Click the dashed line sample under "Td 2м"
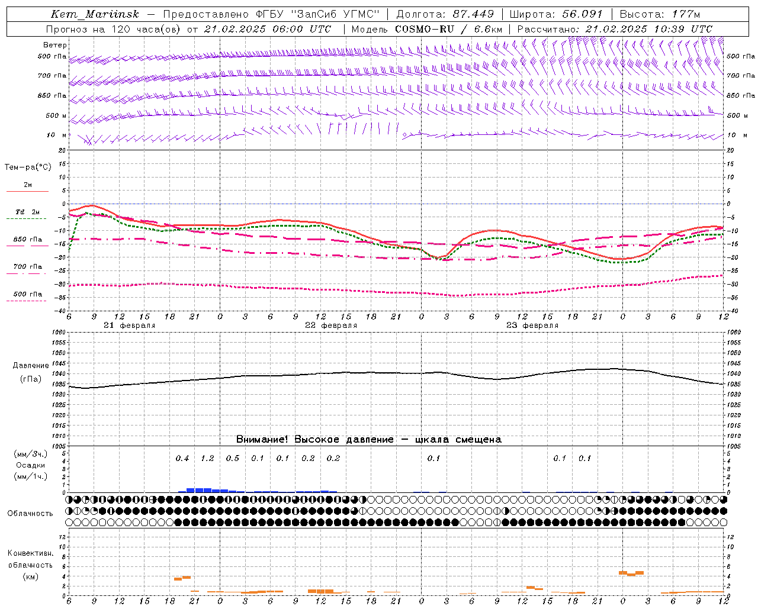758x606 pixels. [27, 218]
